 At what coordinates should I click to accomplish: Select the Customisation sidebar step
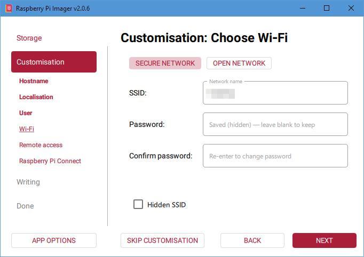tap(53, 62)
